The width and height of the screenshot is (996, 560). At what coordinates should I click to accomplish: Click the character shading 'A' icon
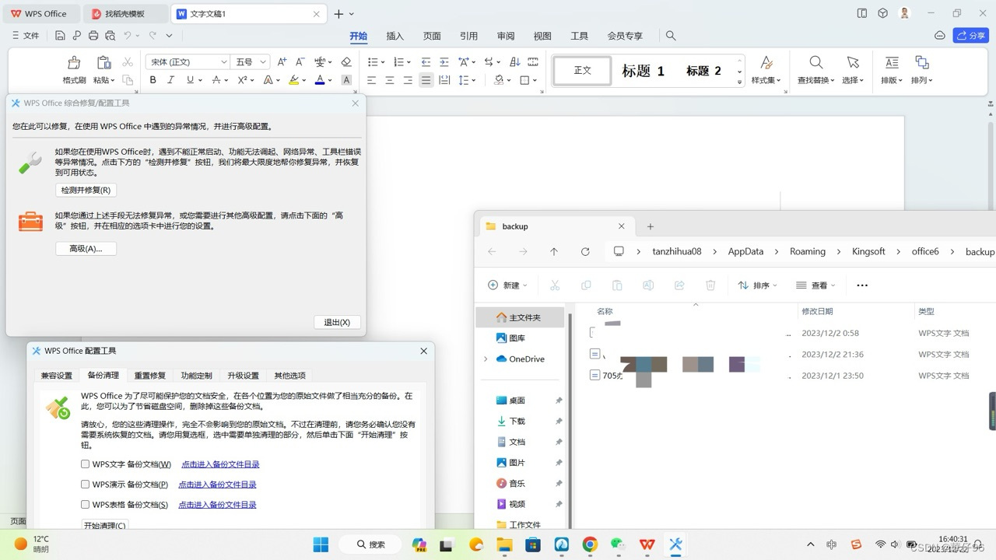coord(346,80)
